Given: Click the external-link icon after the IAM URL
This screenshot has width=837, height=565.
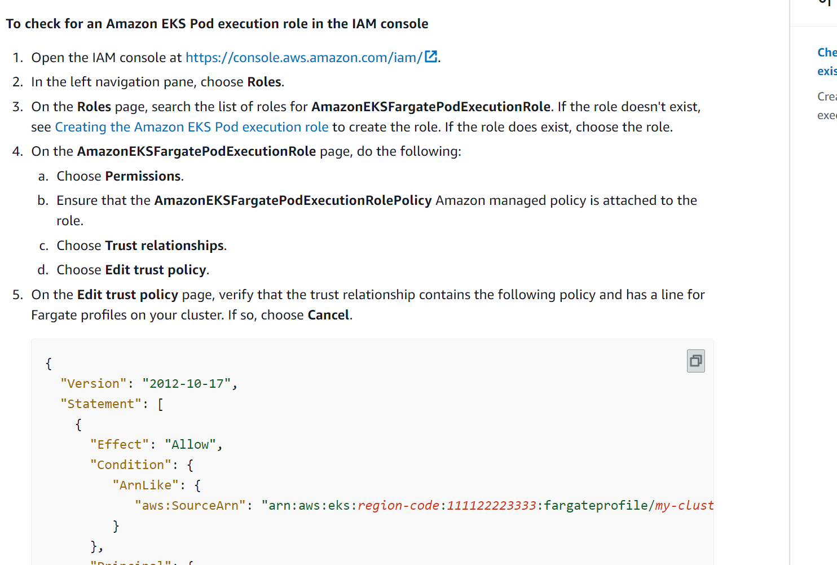Looking at the screenshot, I should coord(431,56).
